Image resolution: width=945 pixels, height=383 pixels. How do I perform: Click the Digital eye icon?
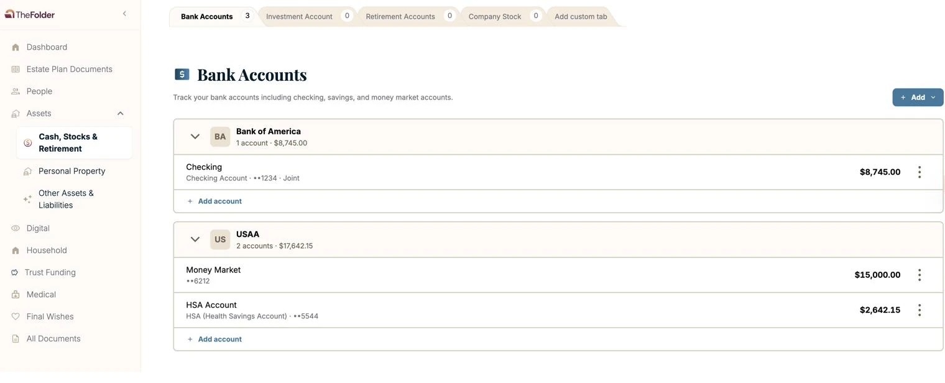tap(16, 229)
